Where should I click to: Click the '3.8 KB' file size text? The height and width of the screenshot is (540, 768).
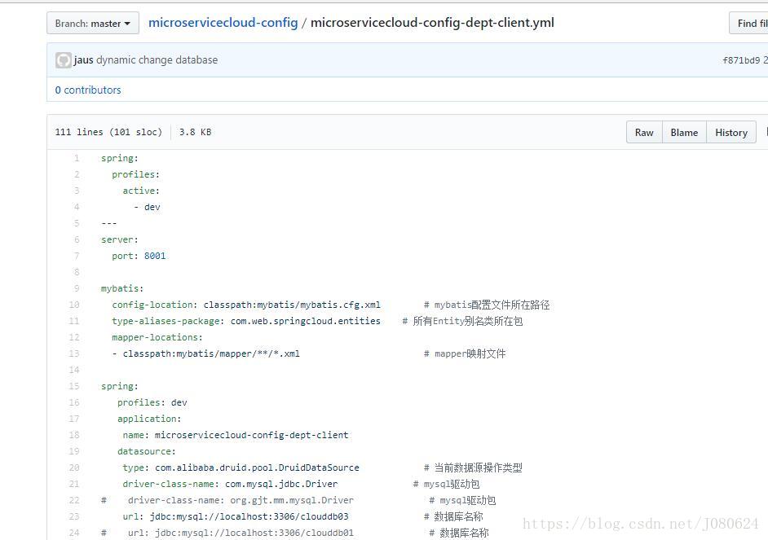pos(195,132)
